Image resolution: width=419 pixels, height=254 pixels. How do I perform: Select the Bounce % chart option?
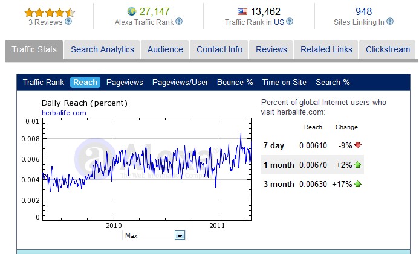click(x=235, y=83)
